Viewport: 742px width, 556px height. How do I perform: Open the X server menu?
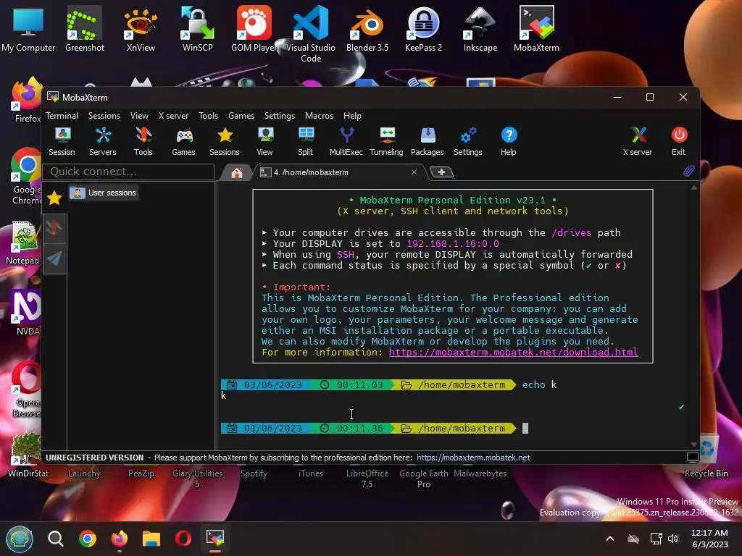coord(173,116)
